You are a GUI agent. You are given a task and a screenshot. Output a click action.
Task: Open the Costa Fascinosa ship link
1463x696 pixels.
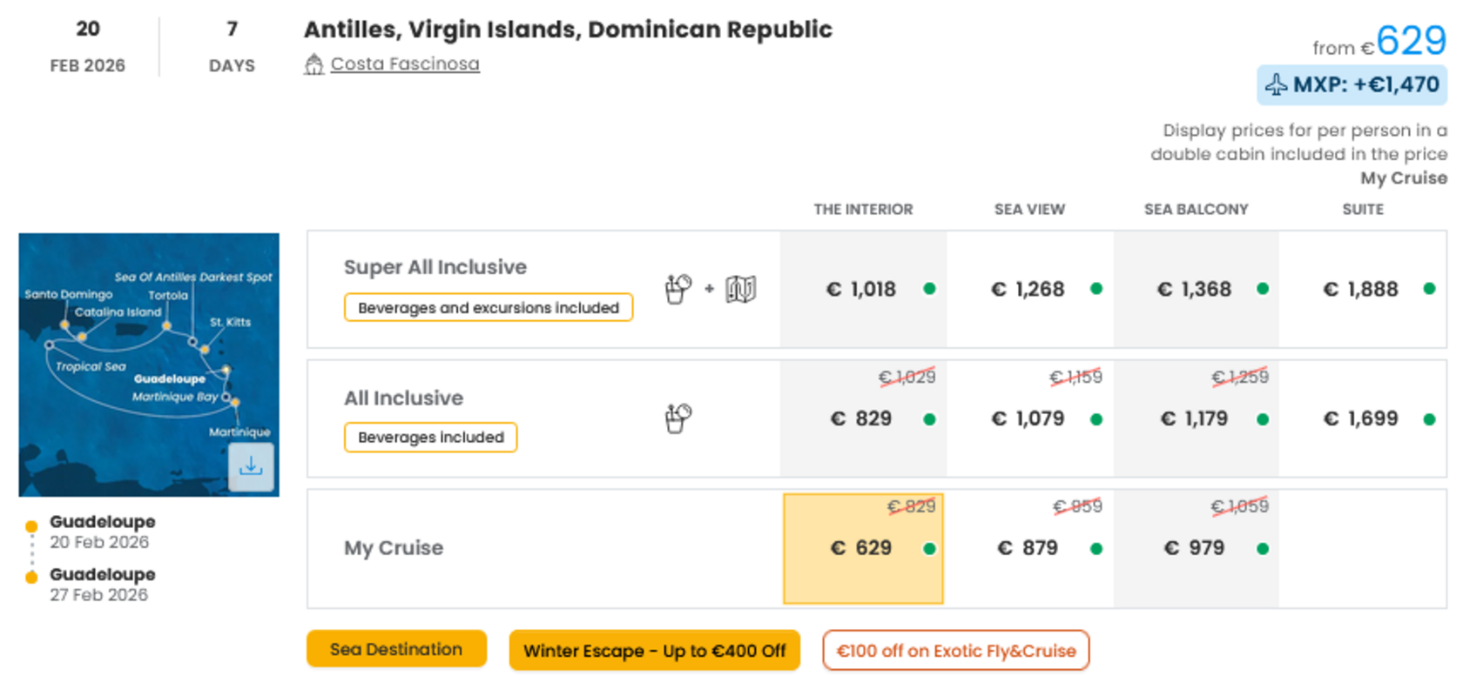tap(405, 64)
